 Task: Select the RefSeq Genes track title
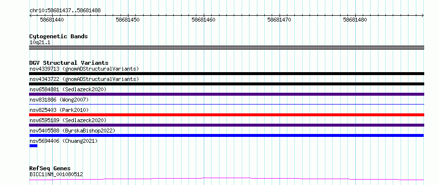(x=50, y=169)
